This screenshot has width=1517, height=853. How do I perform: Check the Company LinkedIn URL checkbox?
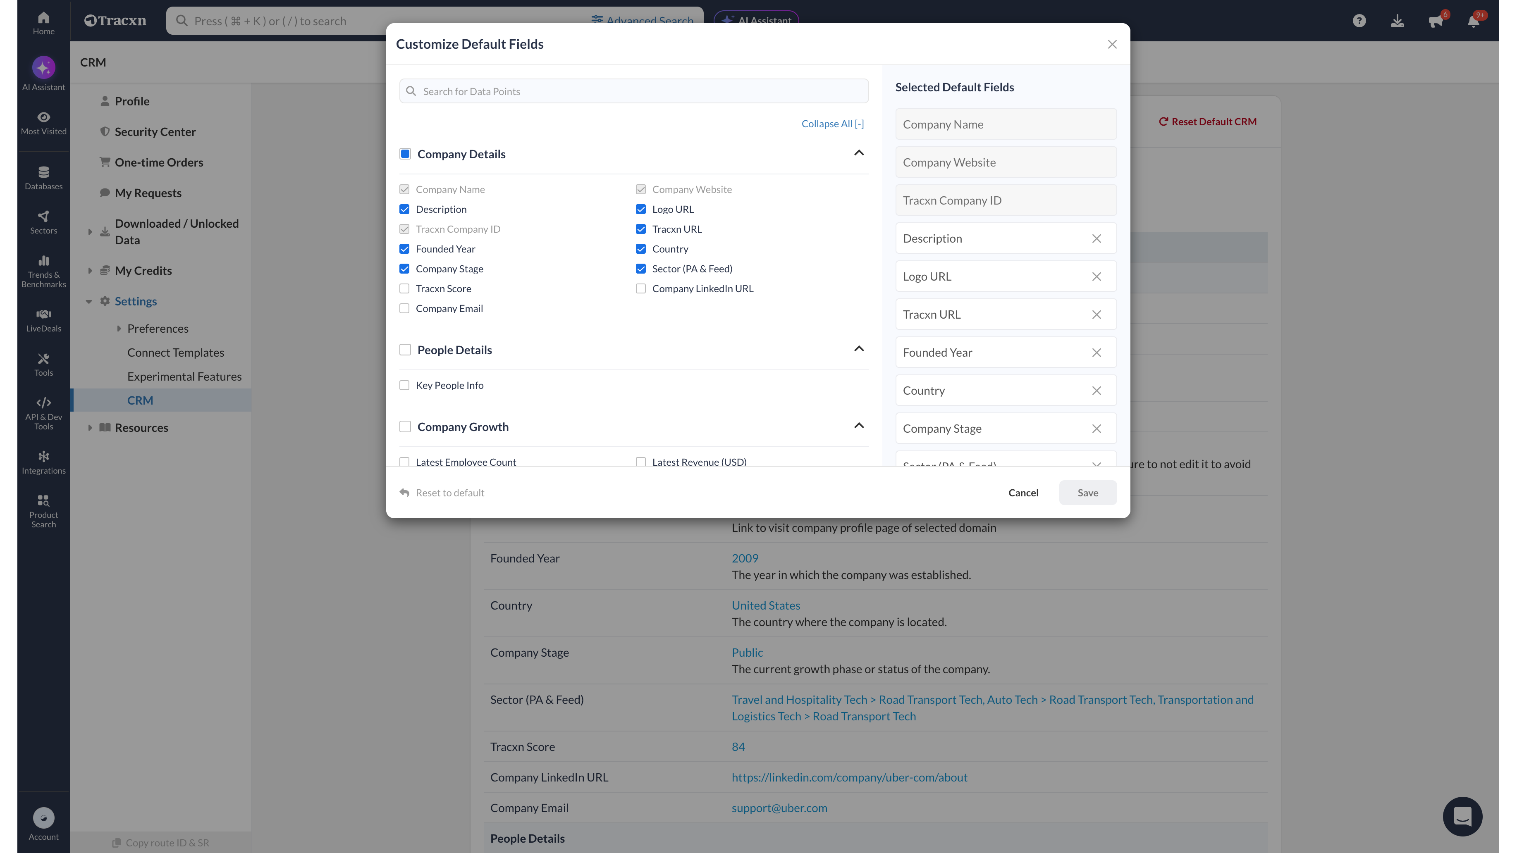tap(641, 288)
